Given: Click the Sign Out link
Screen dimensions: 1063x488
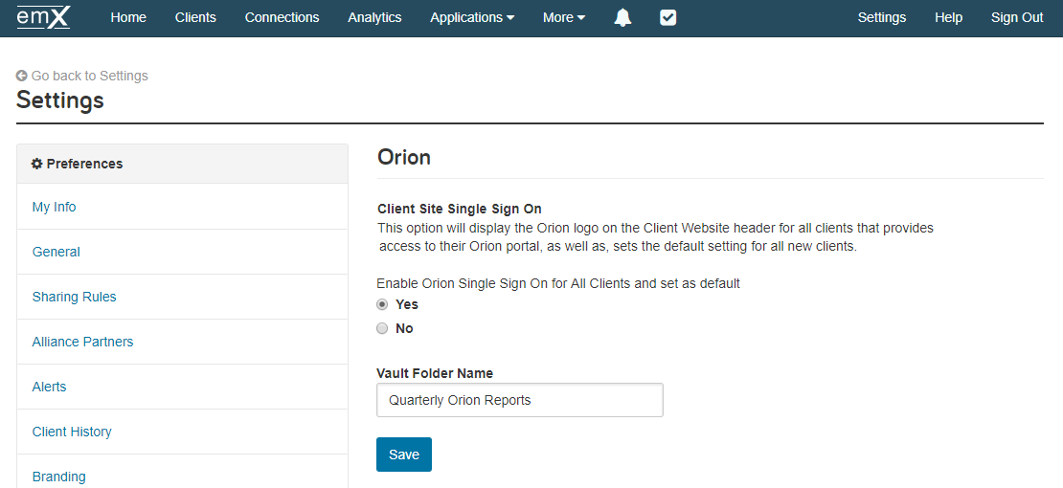Looking at the screenshot, I should (x=1017, y=17).
